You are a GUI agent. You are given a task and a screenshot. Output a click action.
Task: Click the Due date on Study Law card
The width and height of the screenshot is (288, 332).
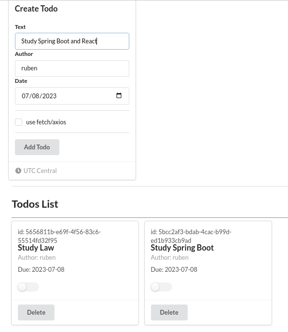[41, 269]
